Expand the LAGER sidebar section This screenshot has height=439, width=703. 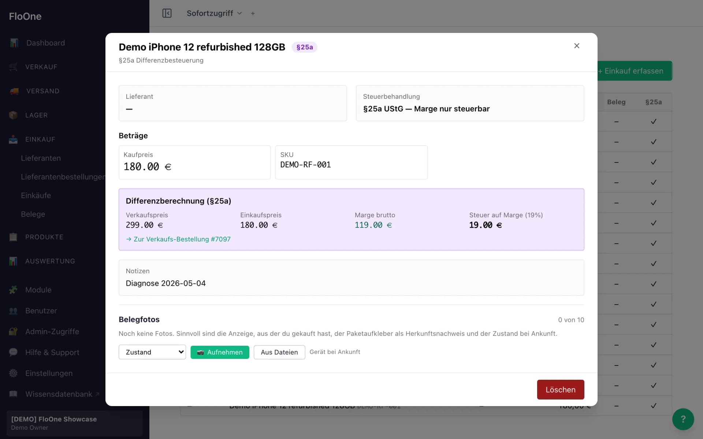pos(36,115)
